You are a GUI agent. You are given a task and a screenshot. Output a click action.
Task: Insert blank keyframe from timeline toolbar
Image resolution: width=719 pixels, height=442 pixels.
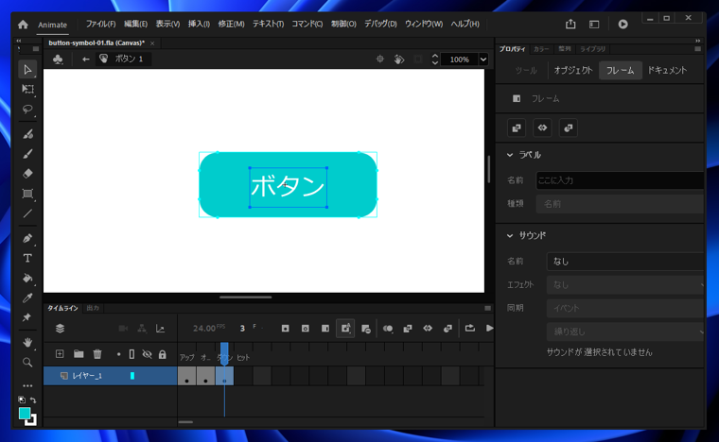pos(306,328)
